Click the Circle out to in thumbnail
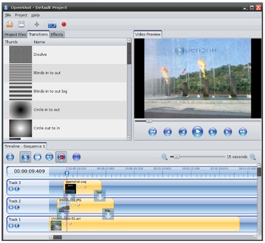Screen dimensions: 265x243 (20, 128)
